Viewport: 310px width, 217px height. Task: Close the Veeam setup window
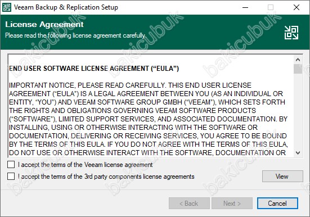[x=296, y=7]
